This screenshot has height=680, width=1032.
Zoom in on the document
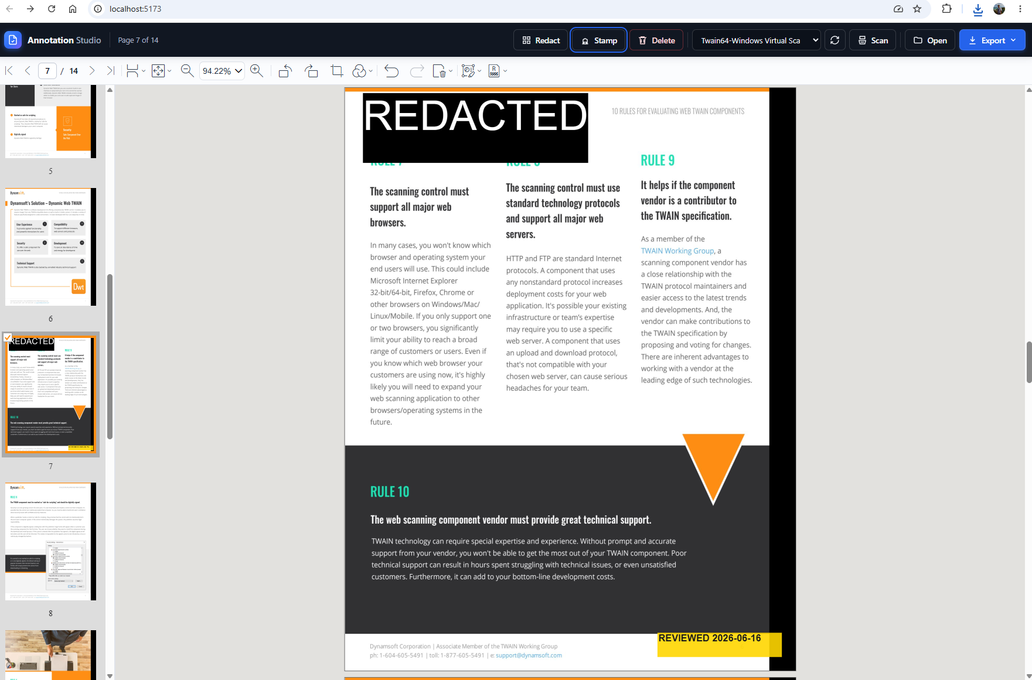click(x=256, y=71)
